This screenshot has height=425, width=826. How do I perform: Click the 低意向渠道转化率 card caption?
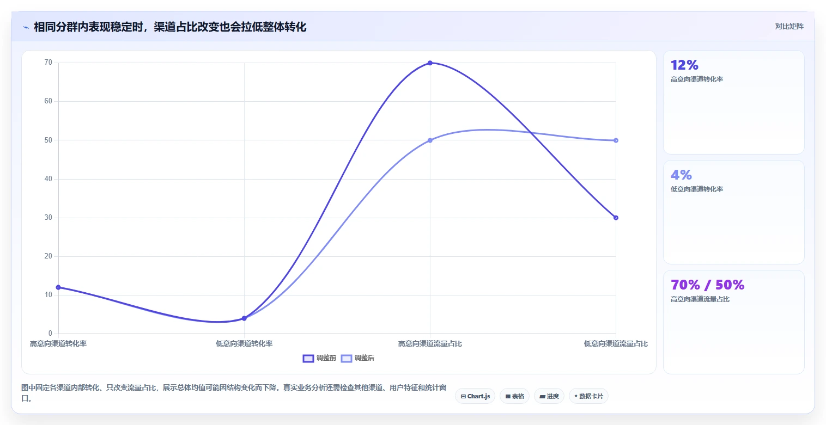pyautogui.click(x=697, y=189)
